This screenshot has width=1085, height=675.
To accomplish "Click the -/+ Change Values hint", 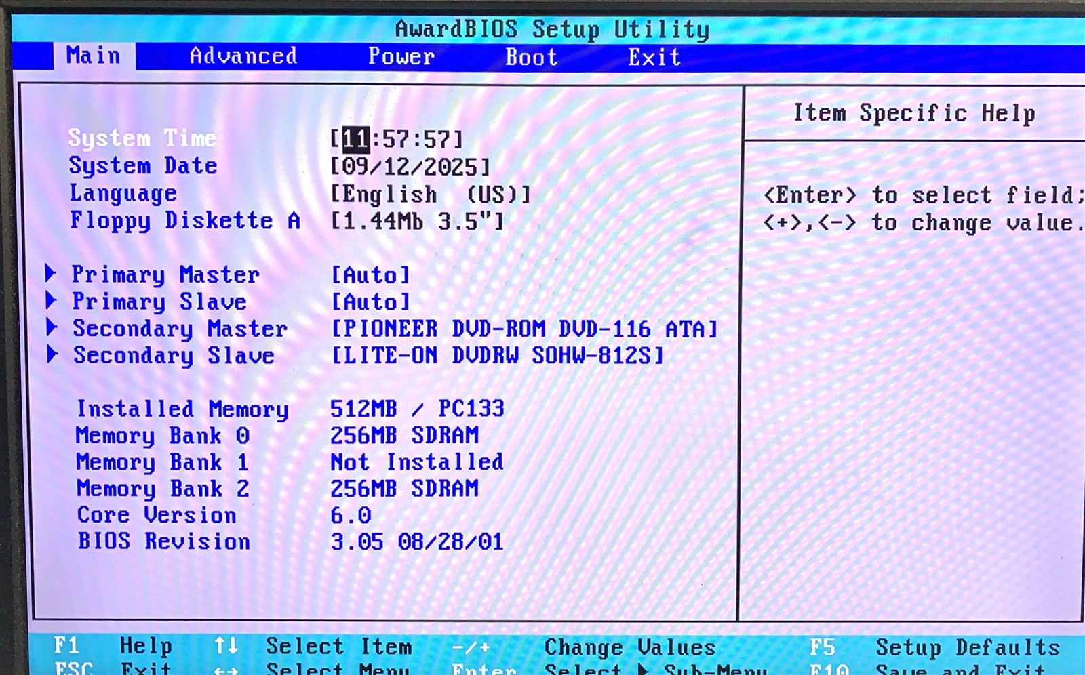I will 584,647.
